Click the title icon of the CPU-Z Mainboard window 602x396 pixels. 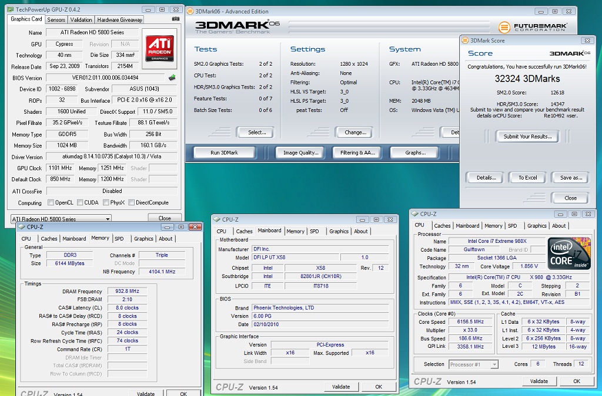pyautogui.click(x=216, y=219)
